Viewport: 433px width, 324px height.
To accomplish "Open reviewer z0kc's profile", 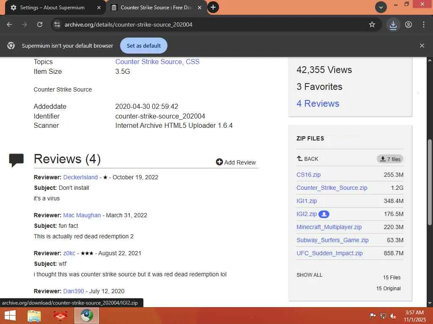I will click(x=69, y=253).
